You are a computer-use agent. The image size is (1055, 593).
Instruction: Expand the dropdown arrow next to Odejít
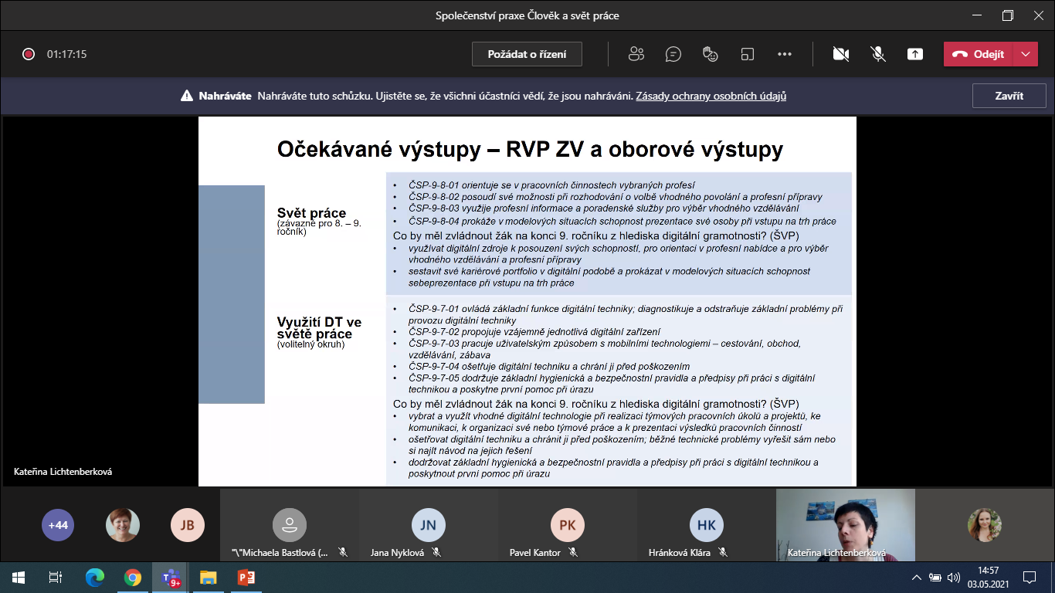coord(1025,54)
